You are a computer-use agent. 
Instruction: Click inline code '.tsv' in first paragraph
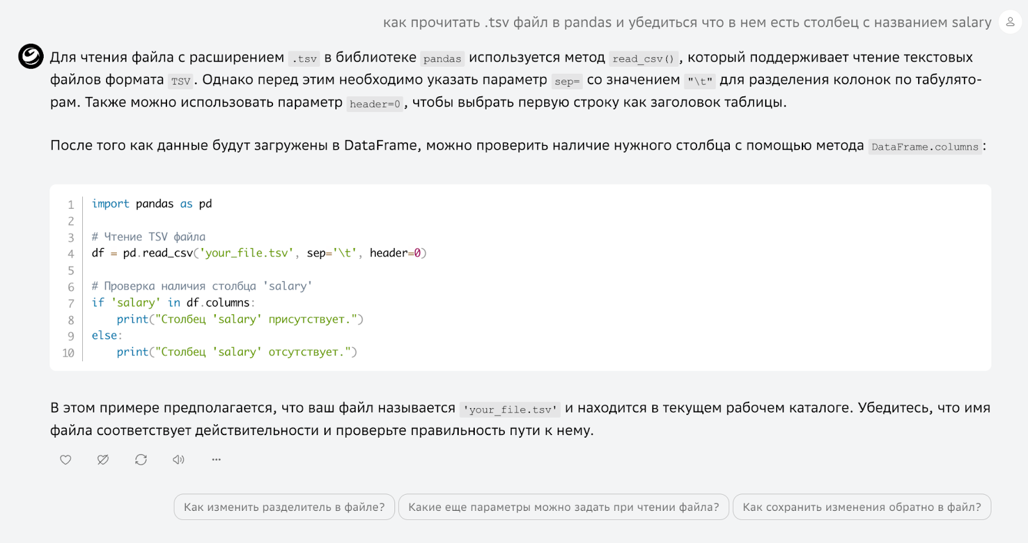304,59
